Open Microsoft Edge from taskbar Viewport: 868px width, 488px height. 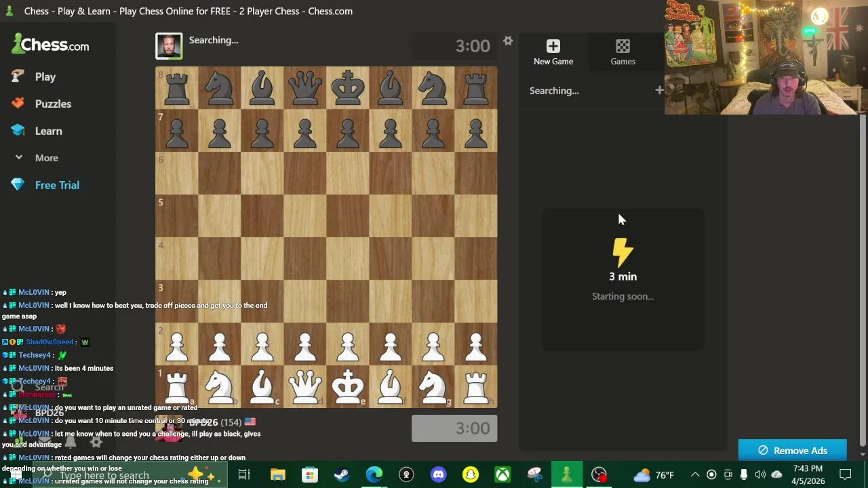click(x=374, y=475)
